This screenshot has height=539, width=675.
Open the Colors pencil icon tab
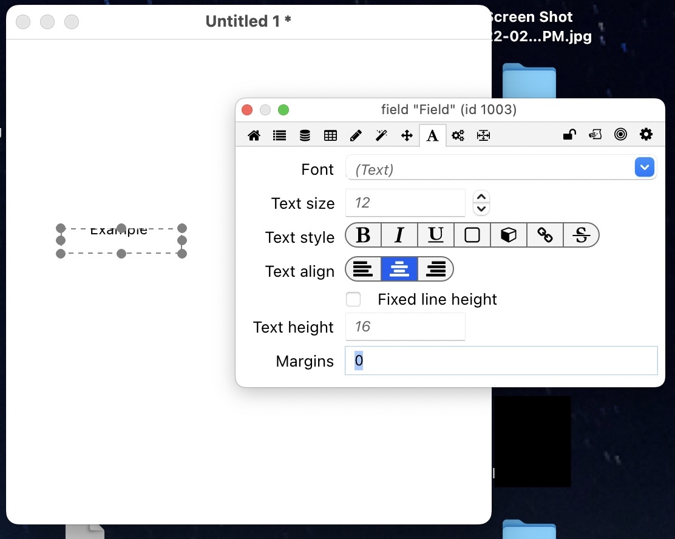356,135
